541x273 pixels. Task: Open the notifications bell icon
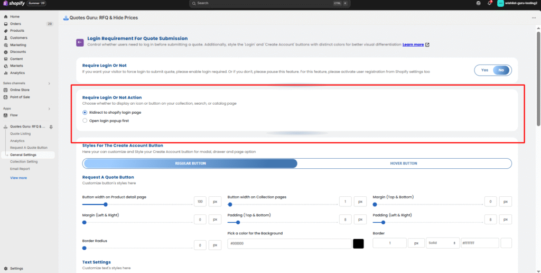click(489, 3)
